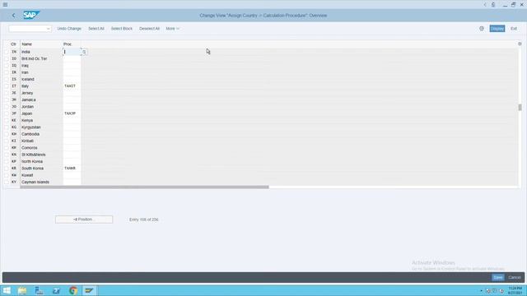Open table settings icon above scrollbar

point(520,44)
